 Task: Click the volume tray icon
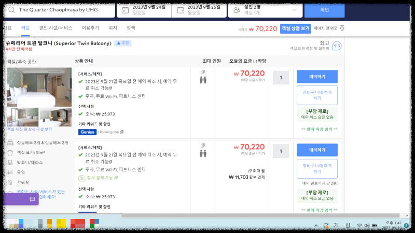click(x=367, y=226)
